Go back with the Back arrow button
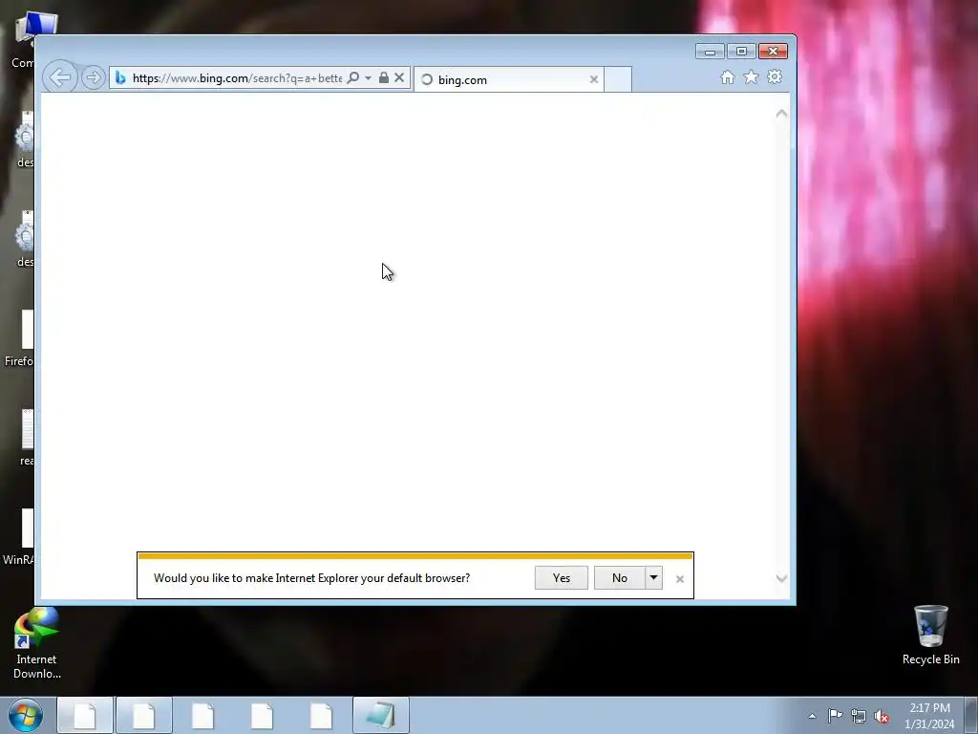Image resolution: width=978 pixels, height=734 pixels. coord(60,77)
